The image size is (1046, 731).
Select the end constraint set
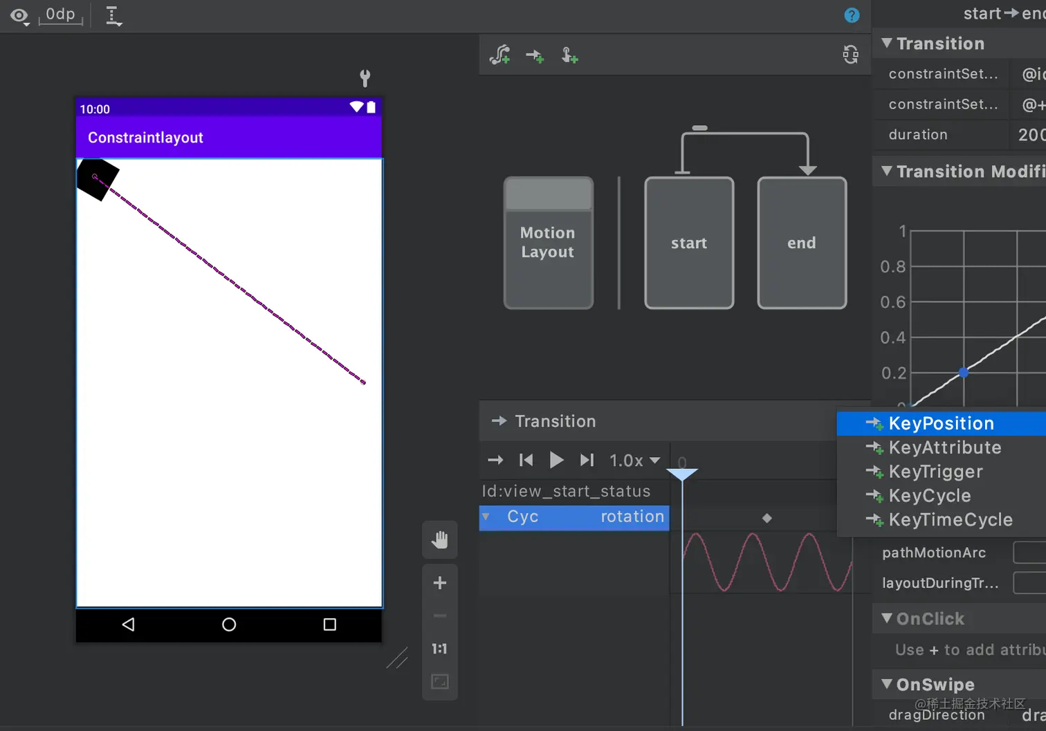(x=802, y=243)
